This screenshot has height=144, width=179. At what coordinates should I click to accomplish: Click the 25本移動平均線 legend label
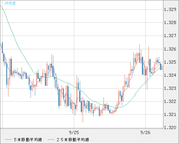pos(73,140)
